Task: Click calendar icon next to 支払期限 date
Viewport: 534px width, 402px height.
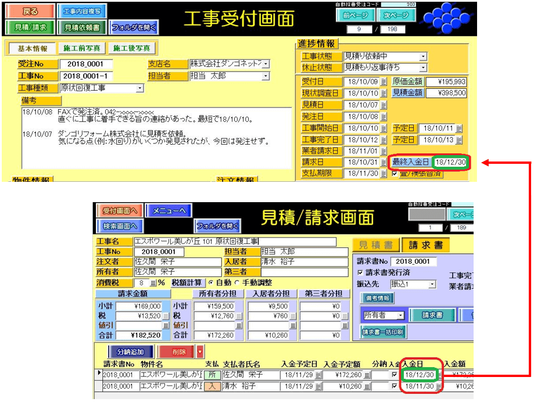Action: point(384,173)
